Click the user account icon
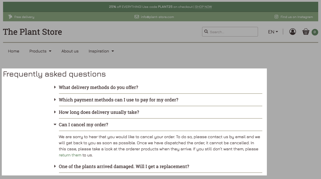The height and width of the screenshot is (179, 321). click(x=293, y=32)
